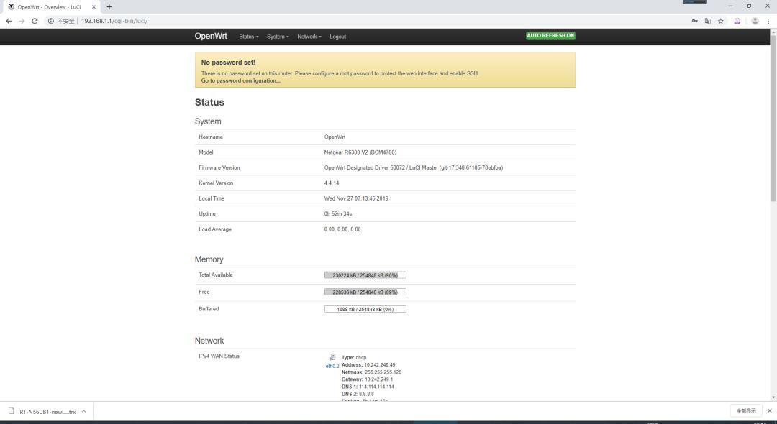Expand the System menu
The image size is (777, 424).
point(278,37)
